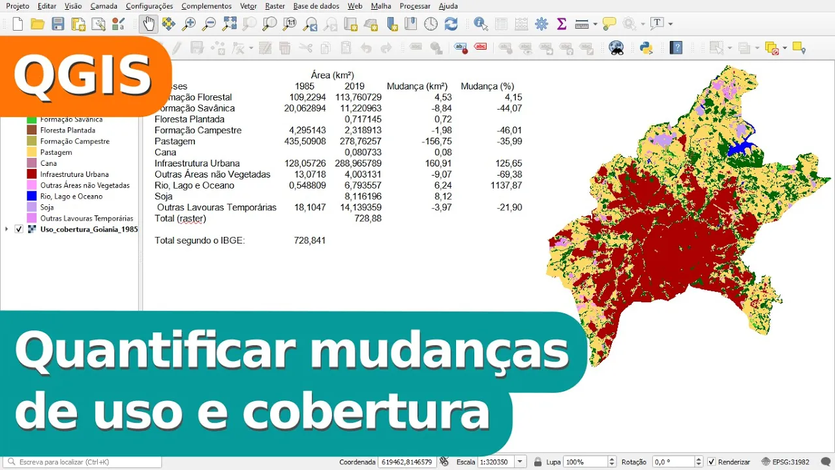Click the Map Tips speech bubble icon
Viewport: 835px width, 470px height.
tap(609, 25)
